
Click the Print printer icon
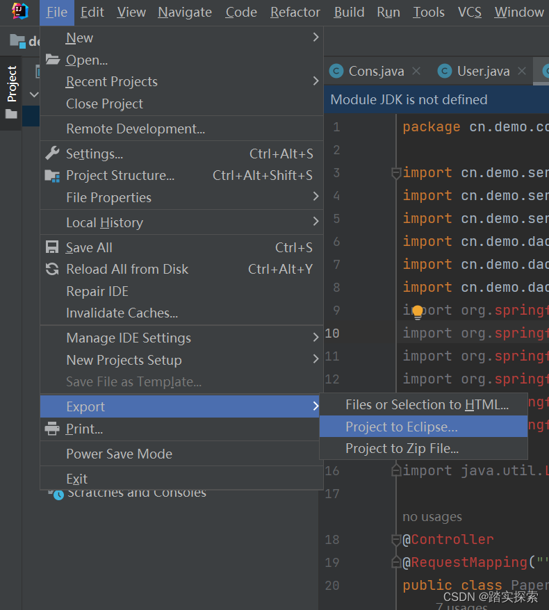(x=52, y=429)
